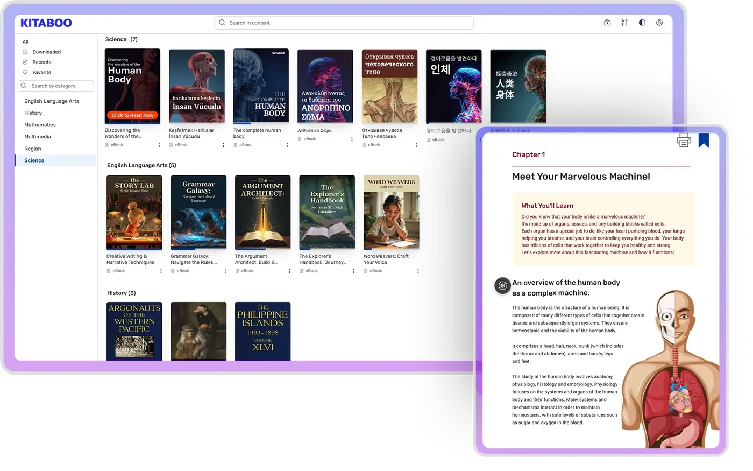Open the add collection icon in top bar
This screenshot has width=753, height=471.
pos(607,23)
